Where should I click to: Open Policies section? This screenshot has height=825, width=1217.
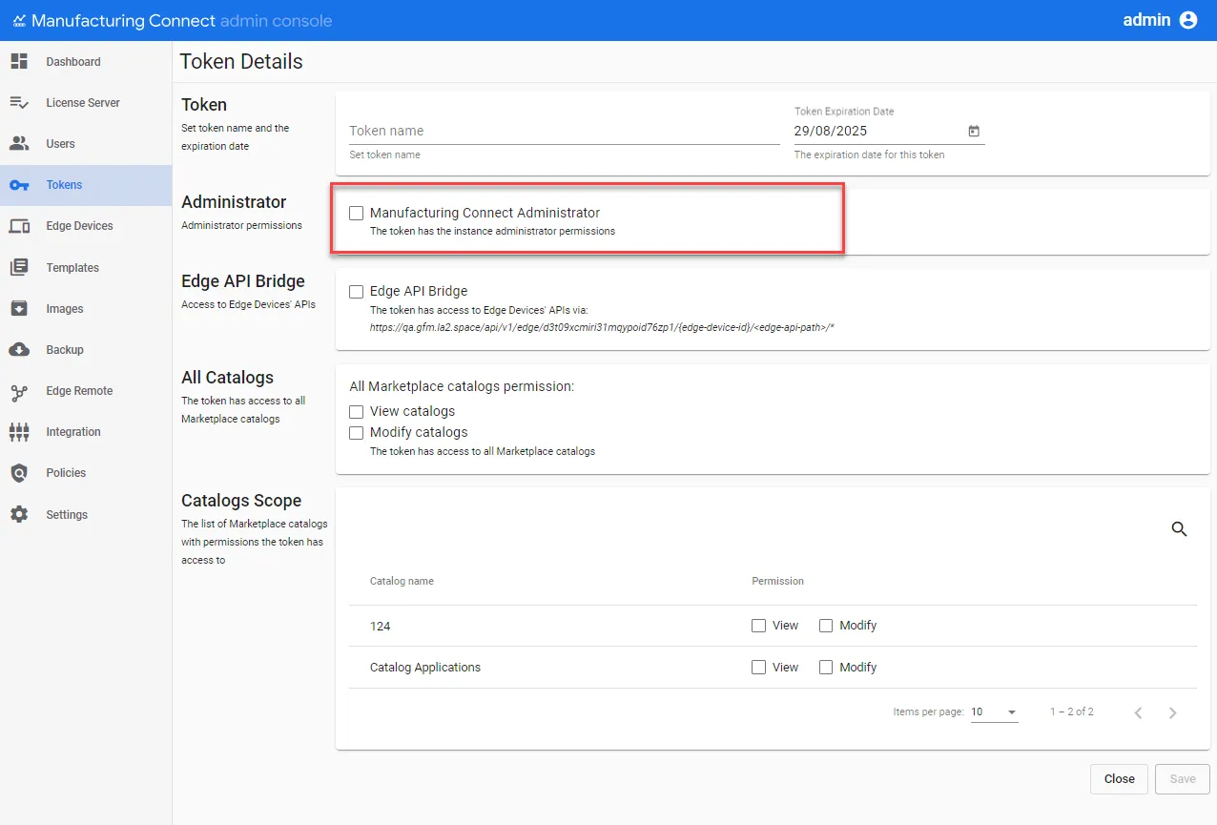[x=86, y=473]
